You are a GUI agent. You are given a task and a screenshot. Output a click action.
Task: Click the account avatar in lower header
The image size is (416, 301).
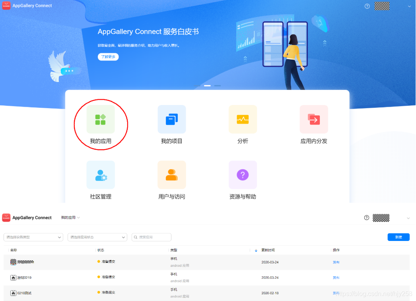click(381, 218)
